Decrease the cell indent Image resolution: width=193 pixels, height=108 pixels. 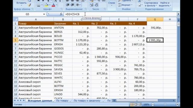click(68, 5)
